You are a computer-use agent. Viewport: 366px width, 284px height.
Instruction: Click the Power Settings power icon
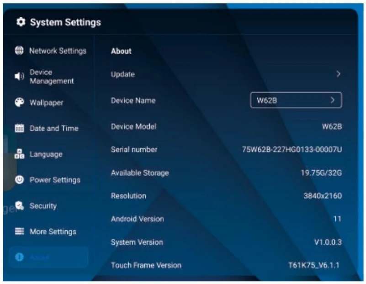19,180
